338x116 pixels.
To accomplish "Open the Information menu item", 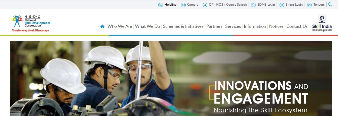I will click(255, 26).
